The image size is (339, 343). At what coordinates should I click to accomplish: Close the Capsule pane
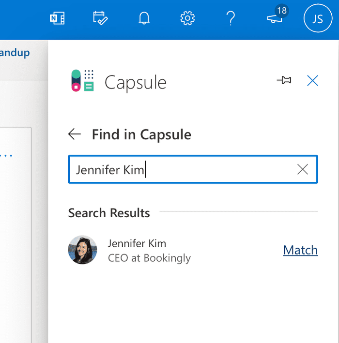[312, 81]
